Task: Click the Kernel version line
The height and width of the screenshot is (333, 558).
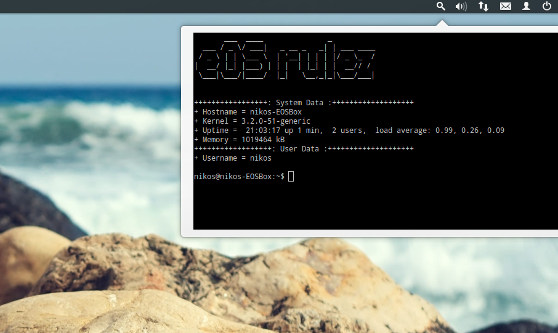Action: (x=252, y=121)
